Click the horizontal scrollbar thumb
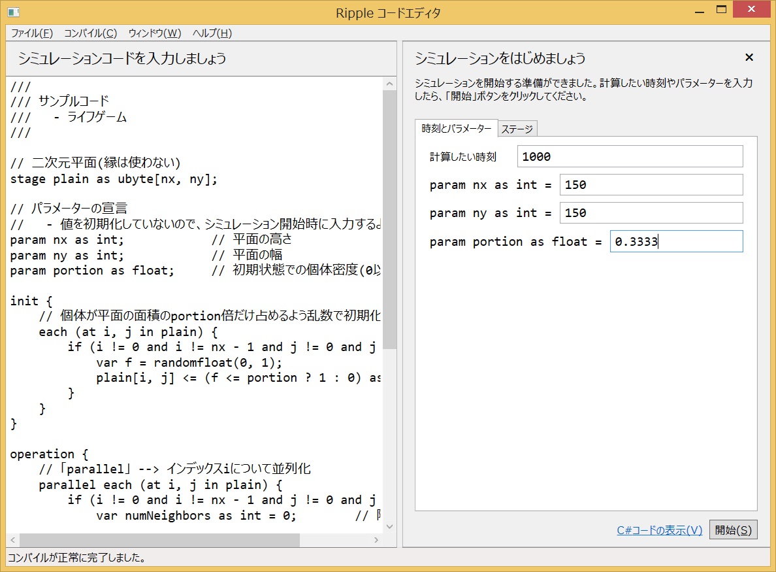The height and width of the screenshot is (572, 776). 159,540
